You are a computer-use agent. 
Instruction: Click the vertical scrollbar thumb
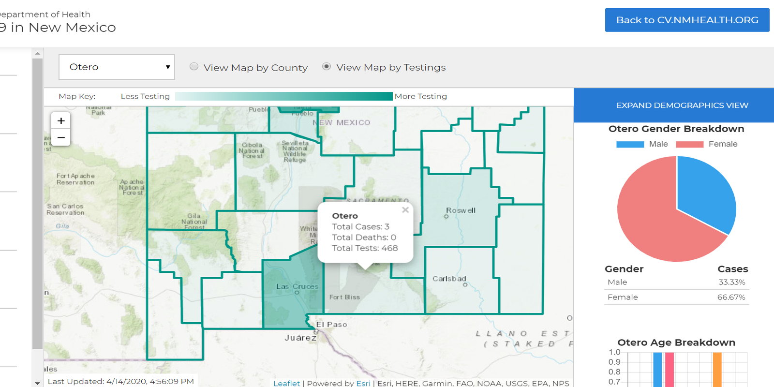click(37, 203)
